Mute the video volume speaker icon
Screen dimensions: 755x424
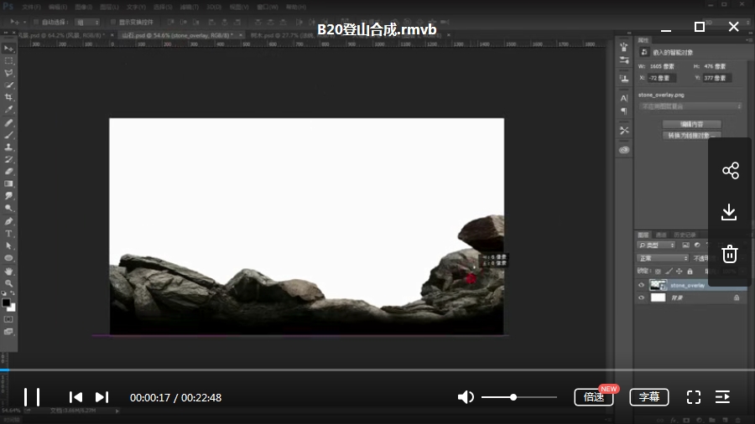[466, 397]
